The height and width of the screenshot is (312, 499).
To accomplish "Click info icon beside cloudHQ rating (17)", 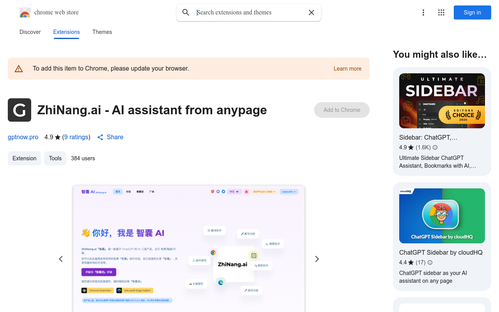I will tap(430, 262).
